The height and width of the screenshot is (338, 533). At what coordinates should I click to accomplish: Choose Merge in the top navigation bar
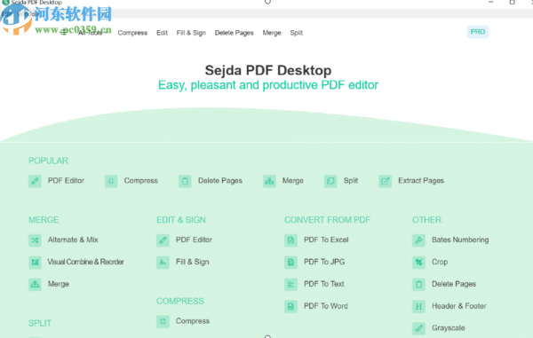[272, 33]
